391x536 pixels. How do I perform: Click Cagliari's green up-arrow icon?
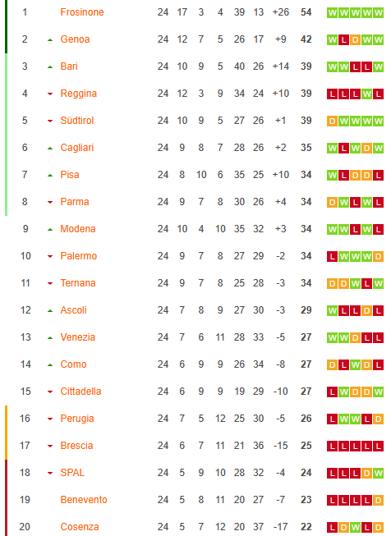tap(50, 149)
